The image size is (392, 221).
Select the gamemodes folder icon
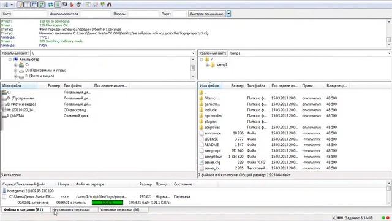tap(202, 104)
